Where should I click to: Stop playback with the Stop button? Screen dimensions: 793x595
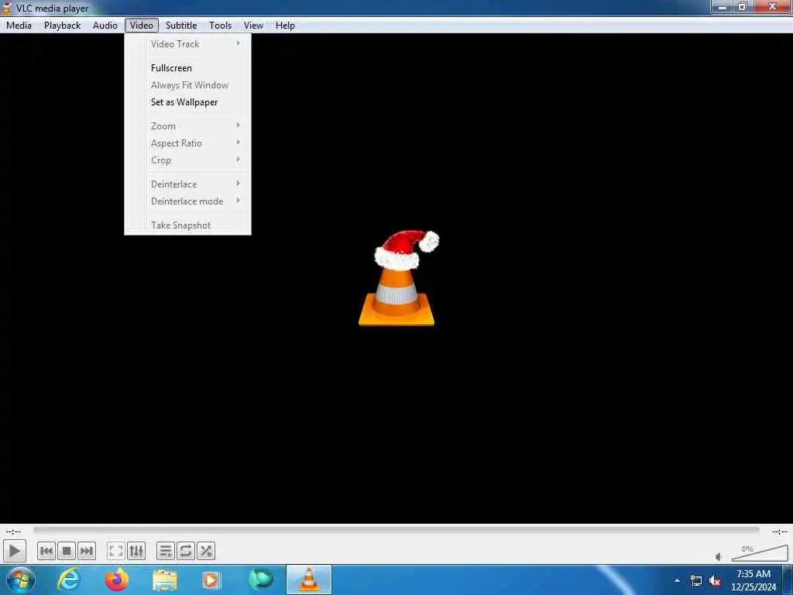pyautogui.click(x=67, y=551)
